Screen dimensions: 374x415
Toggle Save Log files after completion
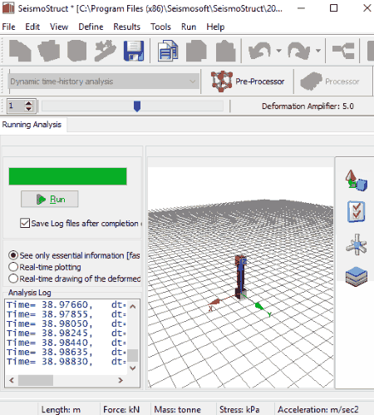(x=25, y=223)
